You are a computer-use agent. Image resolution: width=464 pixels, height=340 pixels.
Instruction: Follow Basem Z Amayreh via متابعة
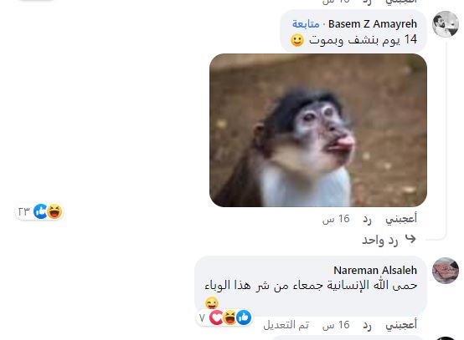click(x=306, y=24)
